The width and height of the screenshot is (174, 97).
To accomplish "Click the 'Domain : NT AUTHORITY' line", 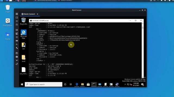I will coord(44,70).
